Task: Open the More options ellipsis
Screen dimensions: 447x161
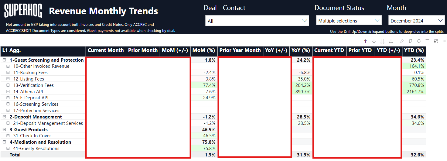Action: click(x=444, y=41)
